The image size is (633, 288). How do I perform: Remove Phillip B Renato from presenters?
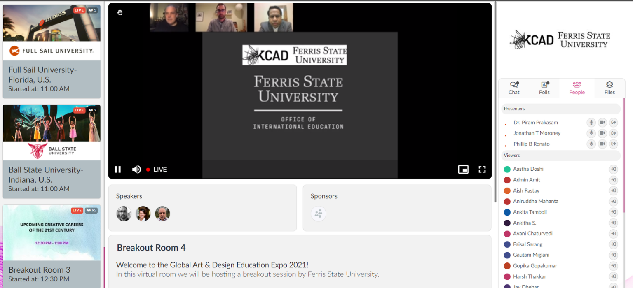pyautogui.click(x=614, y=144)
